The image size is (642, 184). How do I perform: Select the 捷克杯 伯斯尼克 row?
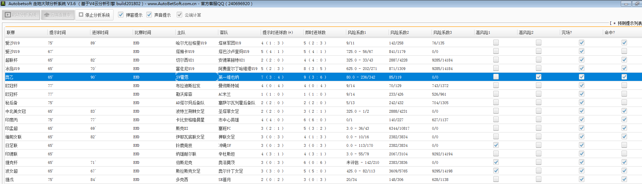click(184, 162)
